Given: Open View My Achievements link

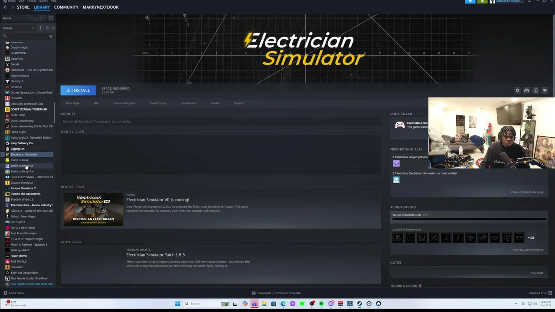Looking at the screenshot, I should tap(528, 250).
